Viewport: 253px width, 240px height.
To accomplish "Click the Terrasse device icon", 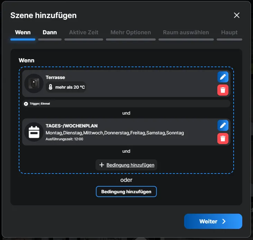I will [x=34, y=83].
